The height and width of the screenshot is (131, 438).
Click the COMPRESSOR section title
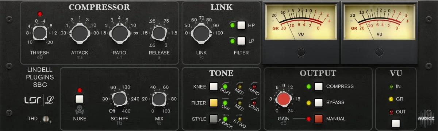click(99, 7)
